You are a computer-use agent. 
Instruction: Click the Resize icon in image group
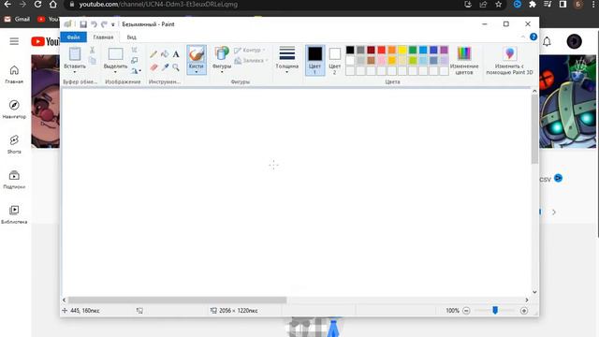pyautogui.click(x=135, y=60)
